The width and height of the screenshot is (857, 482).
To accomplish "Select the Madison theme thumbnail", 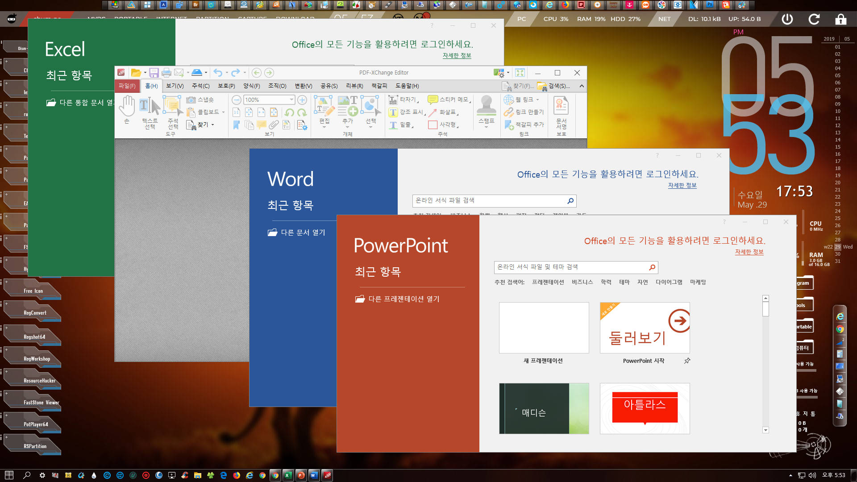I will click(x=544, y=408).
